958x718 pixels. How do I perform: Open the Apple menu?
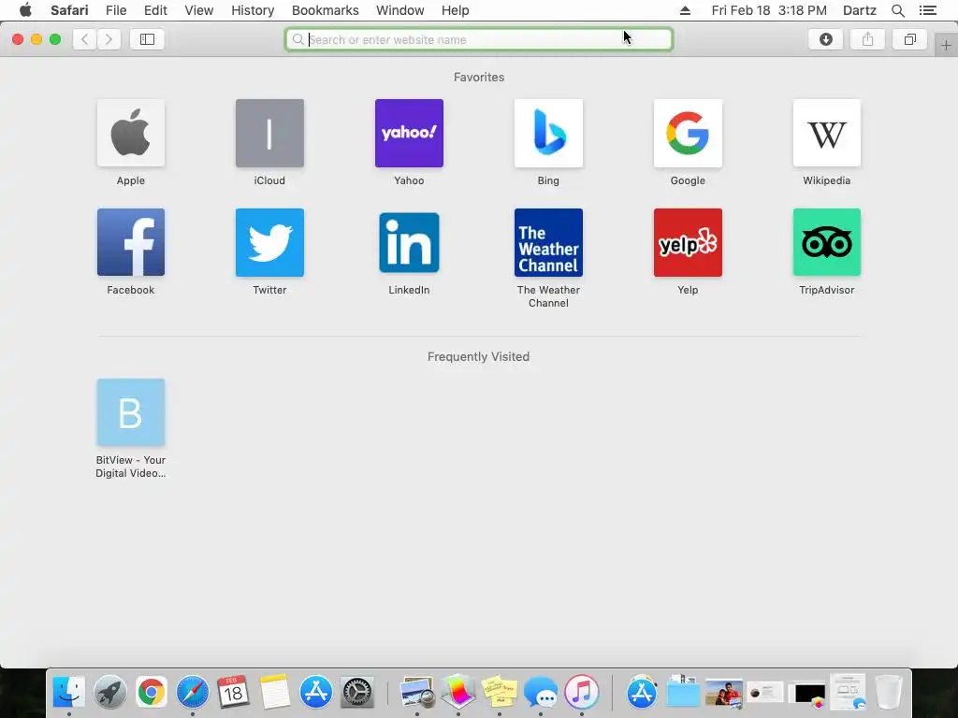(25, 10)
